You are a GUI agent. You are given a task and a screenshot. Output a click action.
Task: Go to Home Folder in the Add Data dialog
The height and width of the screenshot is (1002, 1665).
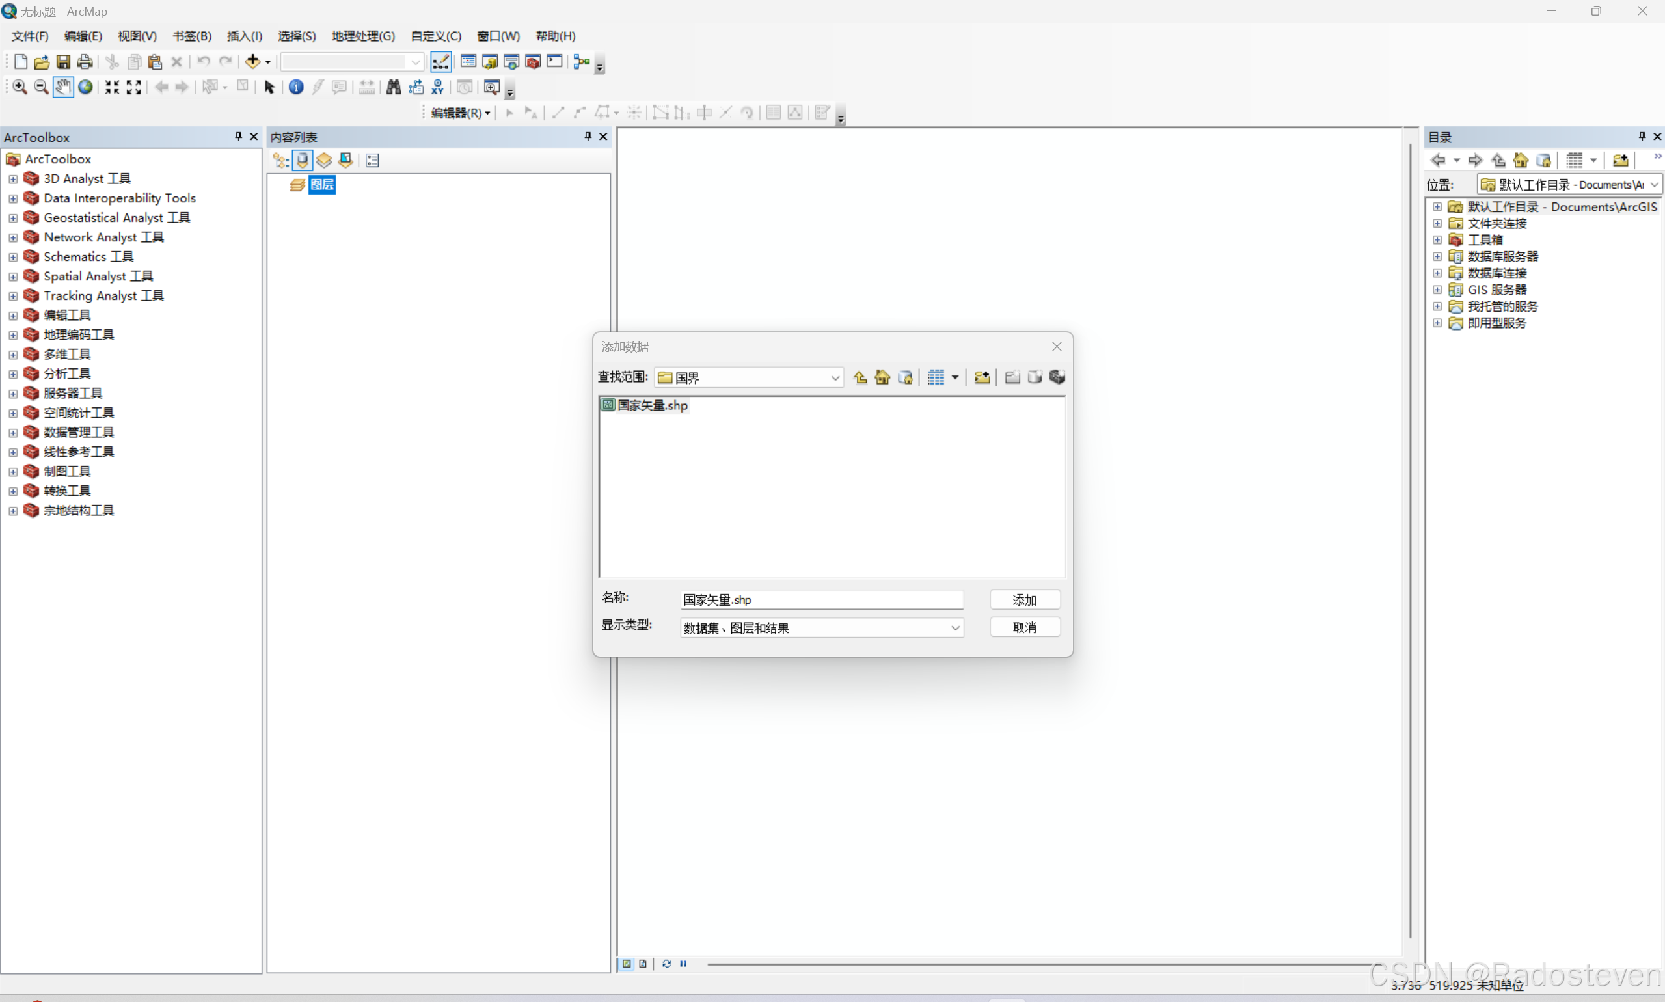[882, 377]
